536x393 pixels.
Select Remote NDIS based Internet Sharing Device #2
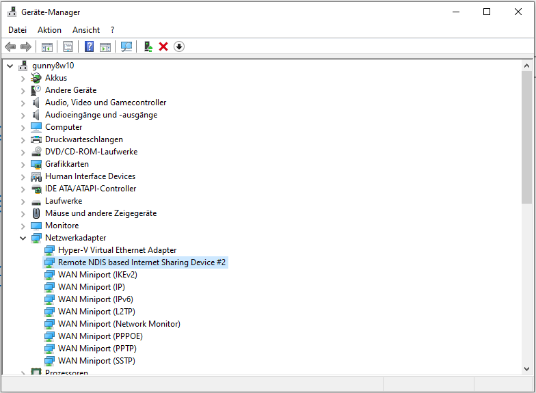tap(142, 262)
